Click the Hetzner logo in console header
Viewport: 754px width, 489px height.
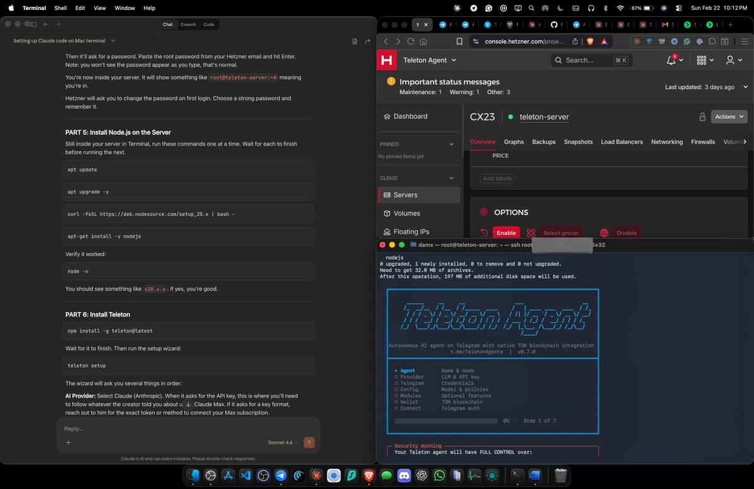point(386,60)
